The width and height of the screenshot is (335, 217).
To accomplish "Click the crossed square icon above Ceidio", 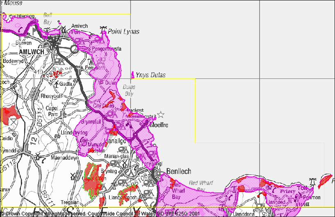I will (x=13, y=122).
